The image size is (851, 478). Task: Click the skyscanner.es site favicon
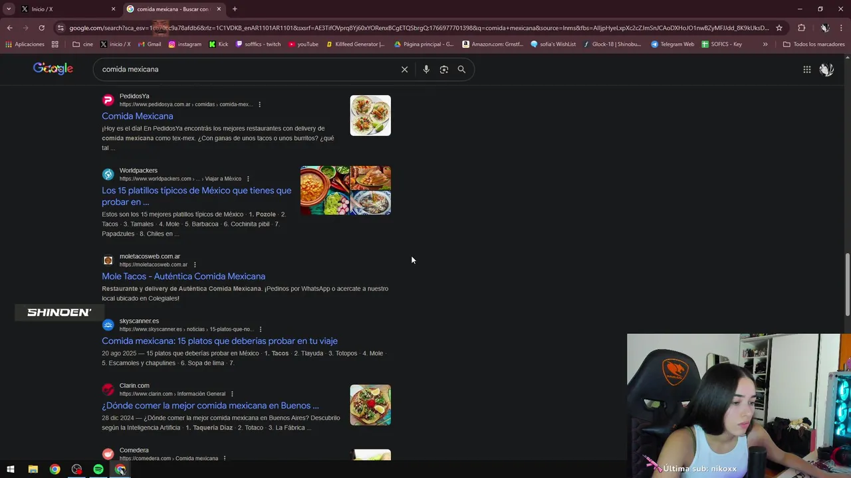click(108, 325)
